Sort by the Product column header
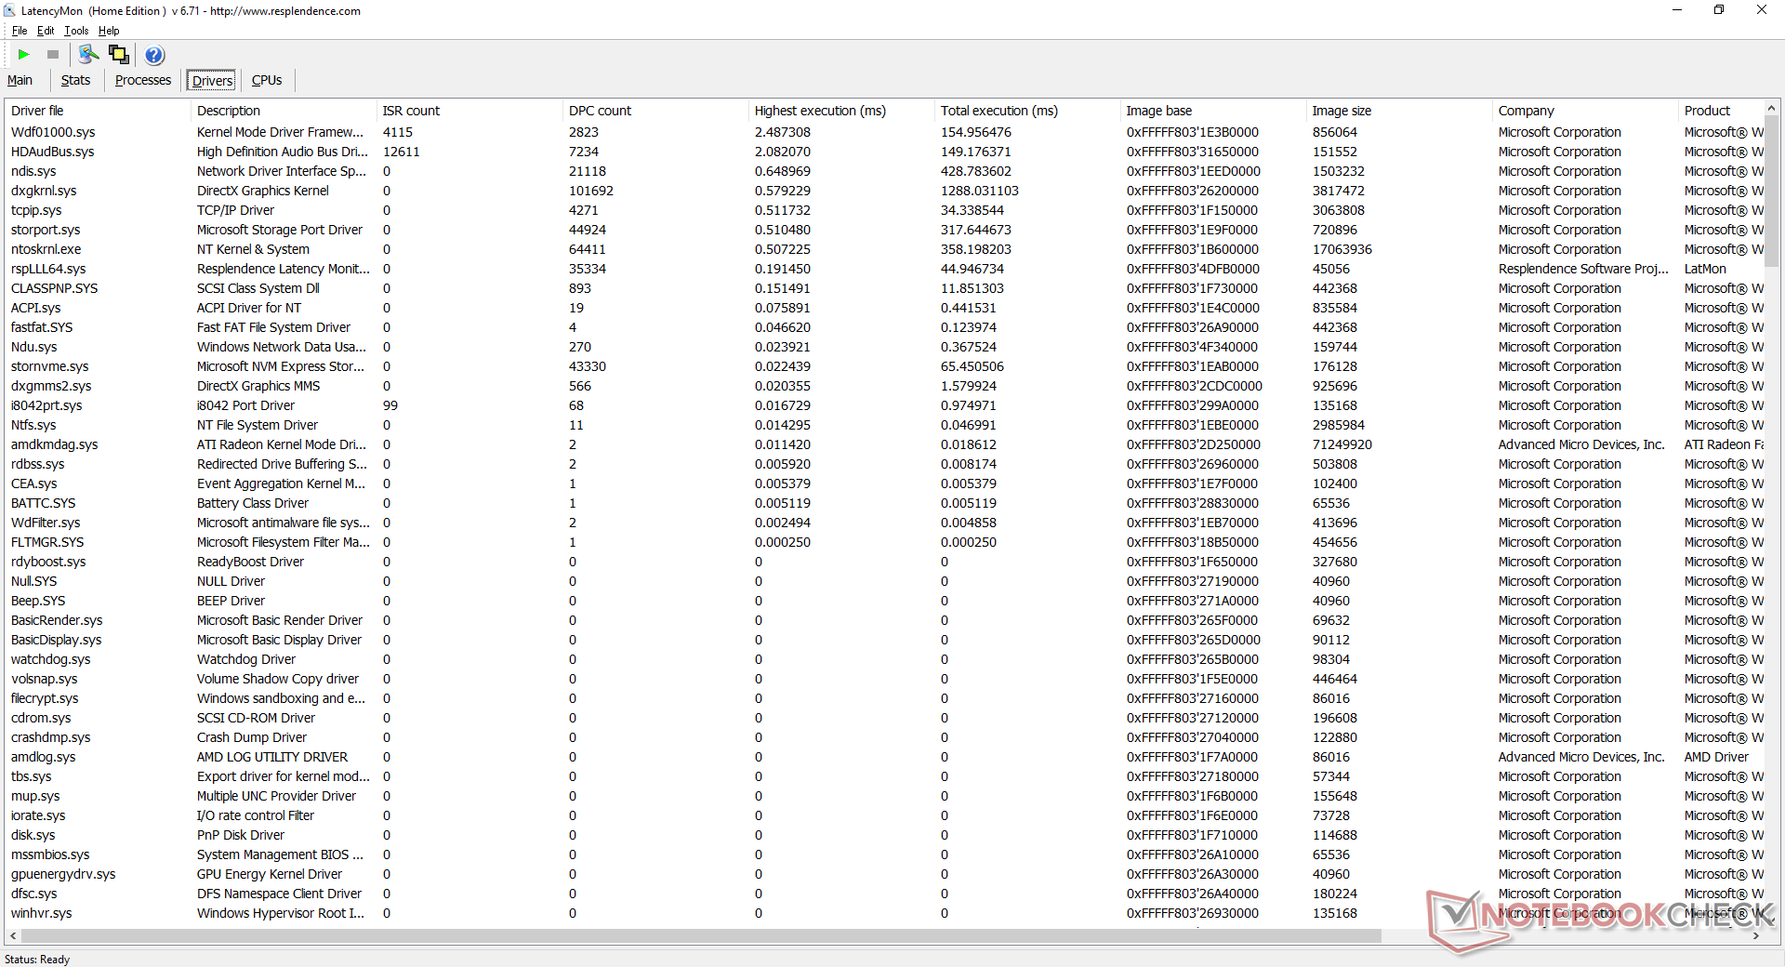 pyautogui.click(x=1721, y=111)
